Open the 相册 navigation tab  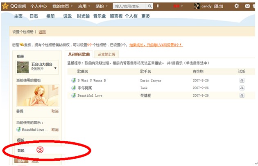pos(50,16)
